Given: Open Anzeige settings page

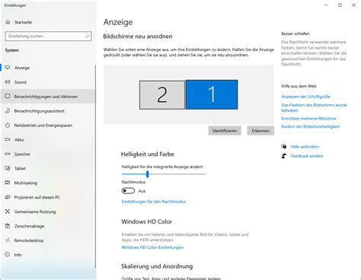Looking at the screenshot, I should 48,68.
